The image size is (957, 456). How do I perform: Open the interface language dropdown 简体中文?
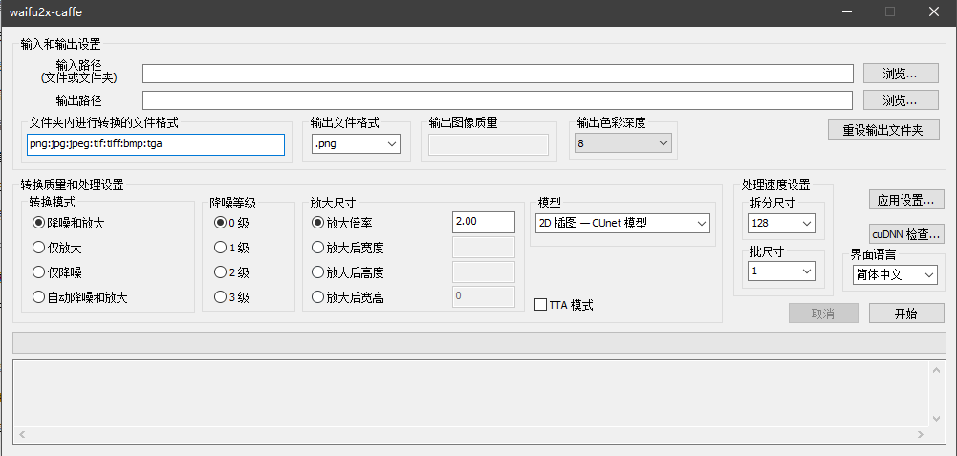pos(895,274)
